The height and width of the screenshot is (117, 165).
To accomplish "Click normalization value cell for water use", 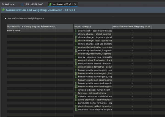I will click(x=123, y=110).
